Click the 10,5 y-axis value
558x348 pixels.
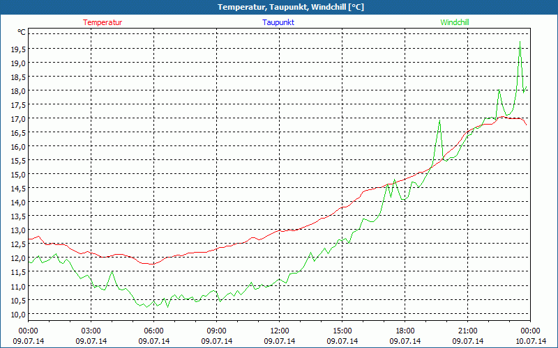pos(18,300)
